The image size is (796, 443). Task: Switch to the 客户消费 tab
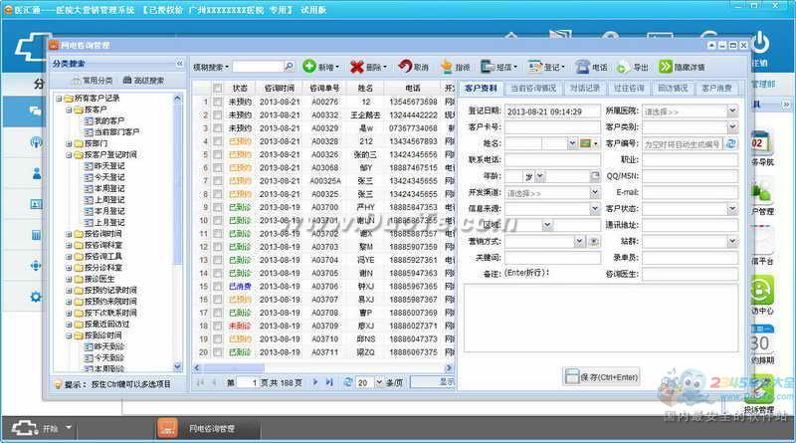[716, 88]
